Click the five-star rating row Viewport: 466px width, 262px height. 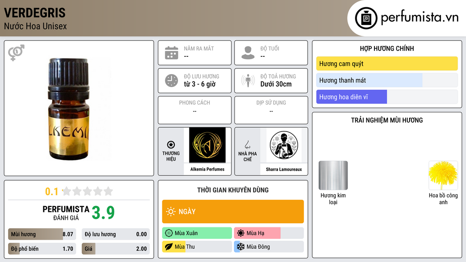pos(87,191)
